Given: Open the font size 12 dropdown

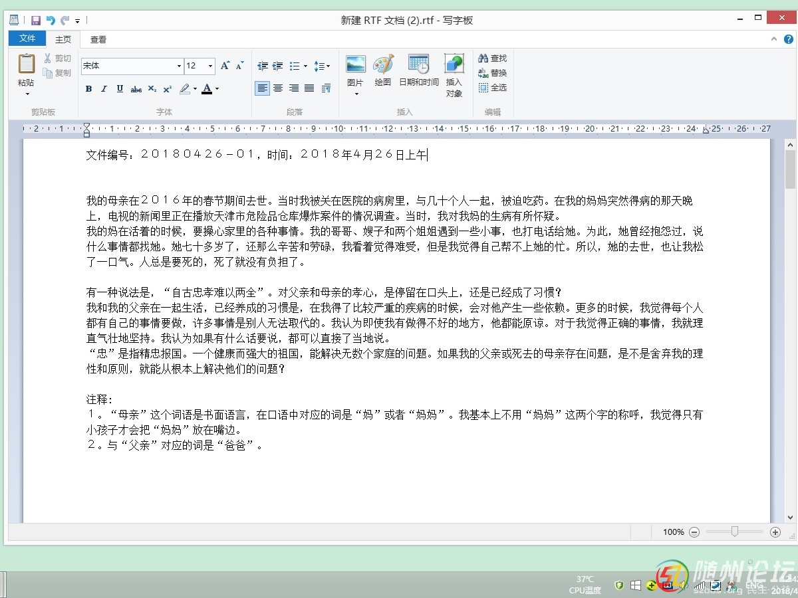Looking at the screenshot, I should tap(211, 66).
